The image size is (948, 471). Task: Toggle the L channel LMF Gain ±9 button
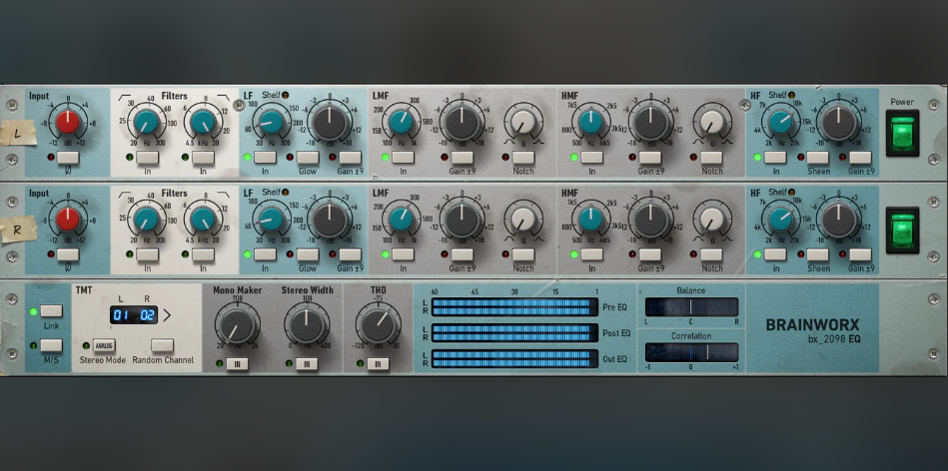point(462,158)
